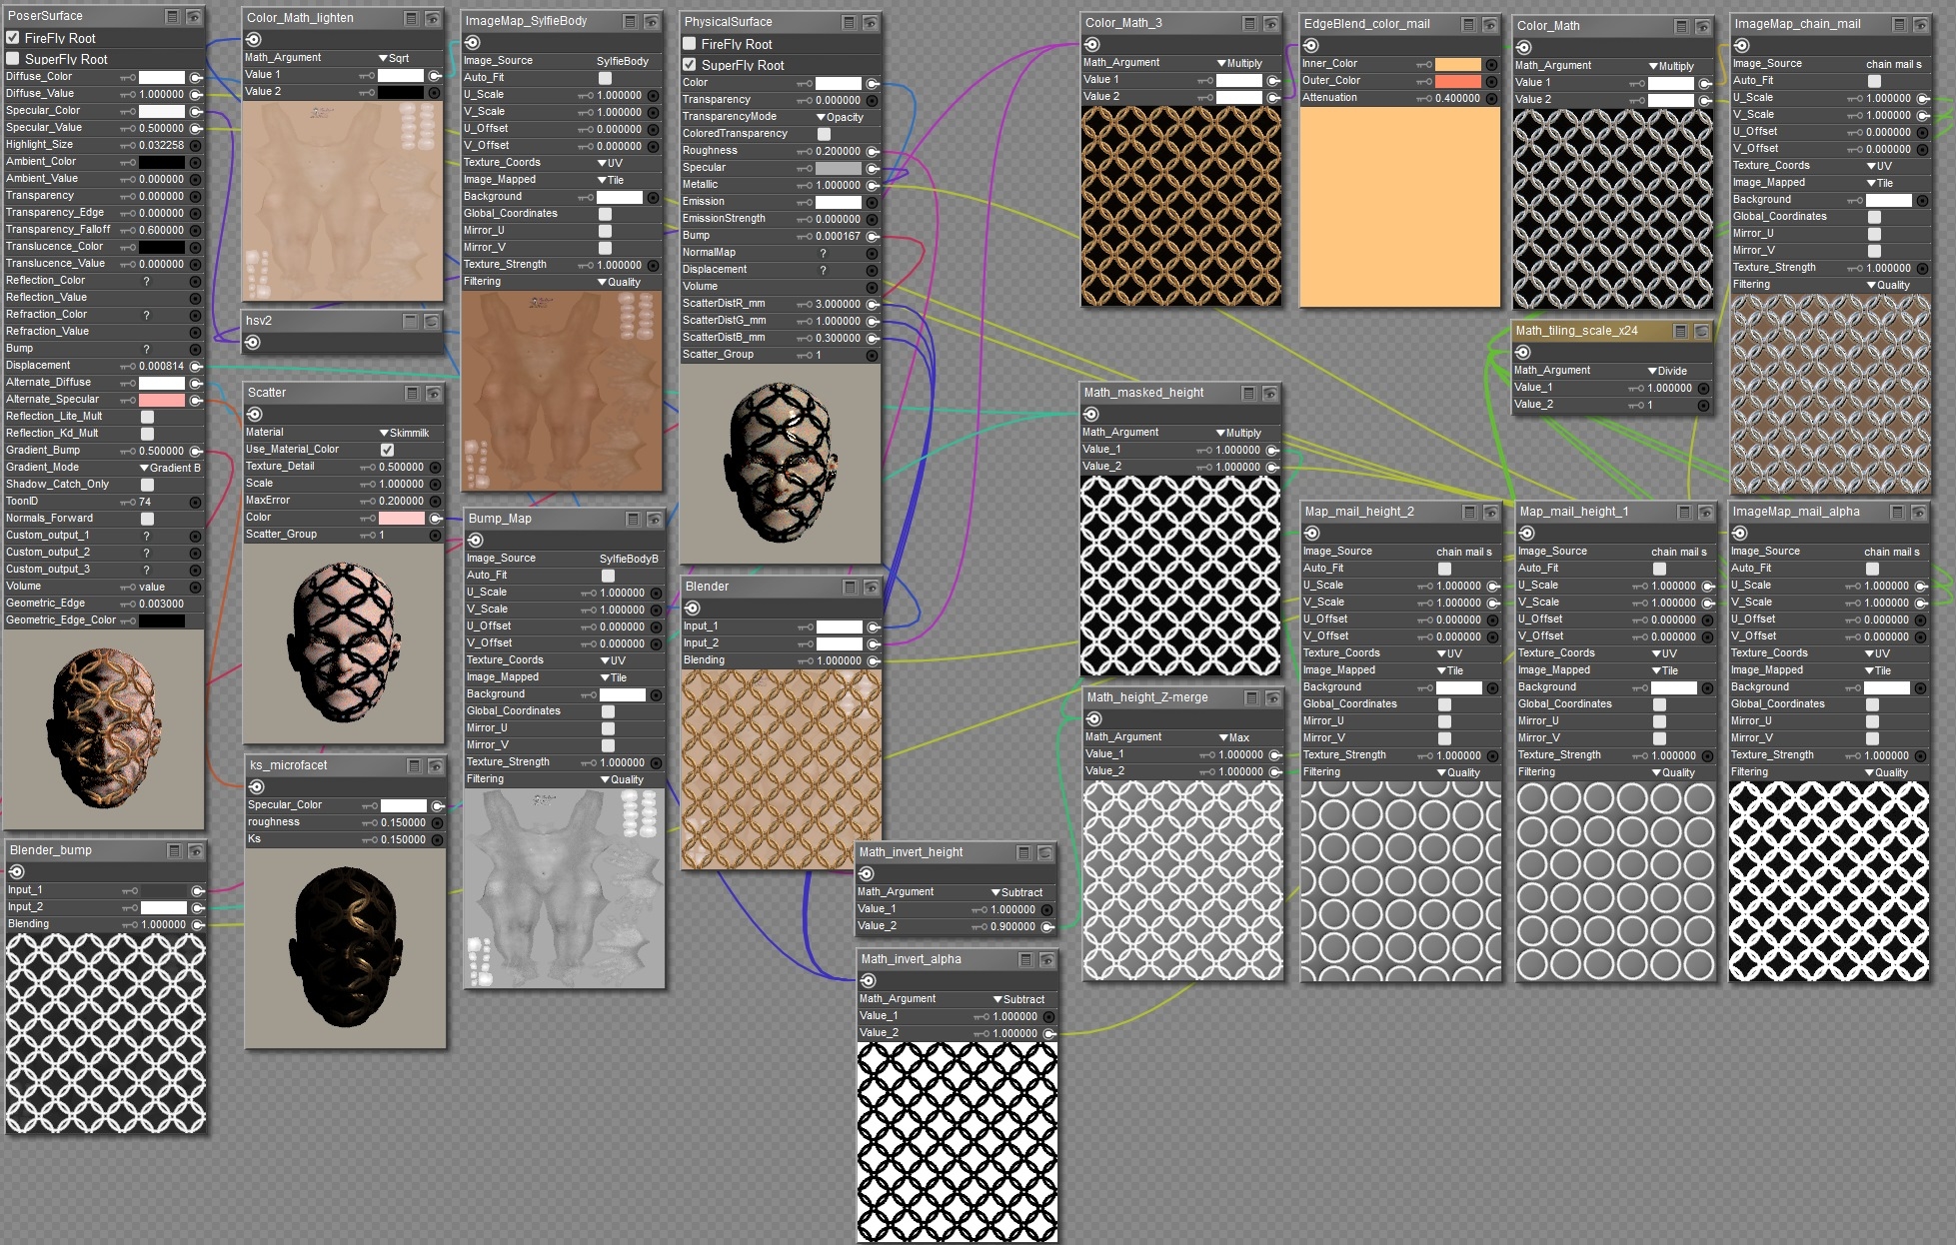1956x1245 pixels.
Task: Open Math_Argument Sqrt dropdown in Color_Math_lighten
Action: click(394, 58)
